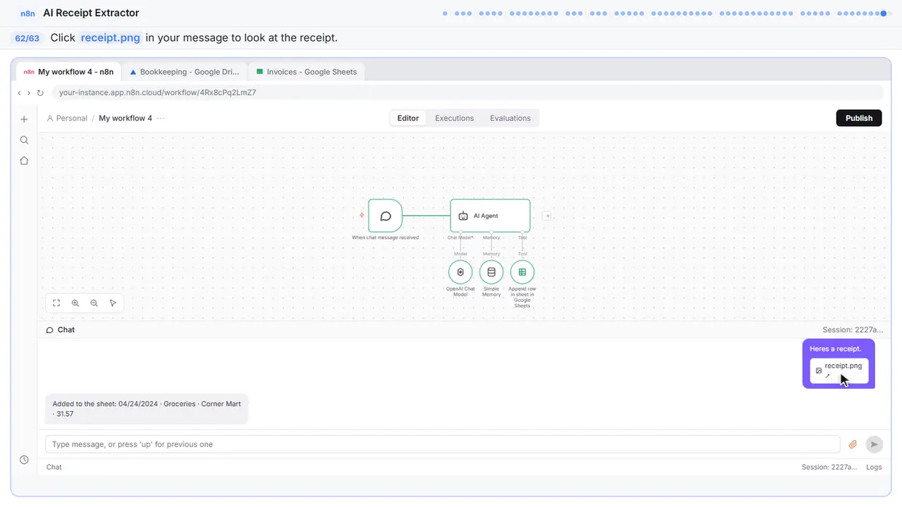Open the Append row in Google Sheets node
The image size is (902, 507).
522,272
